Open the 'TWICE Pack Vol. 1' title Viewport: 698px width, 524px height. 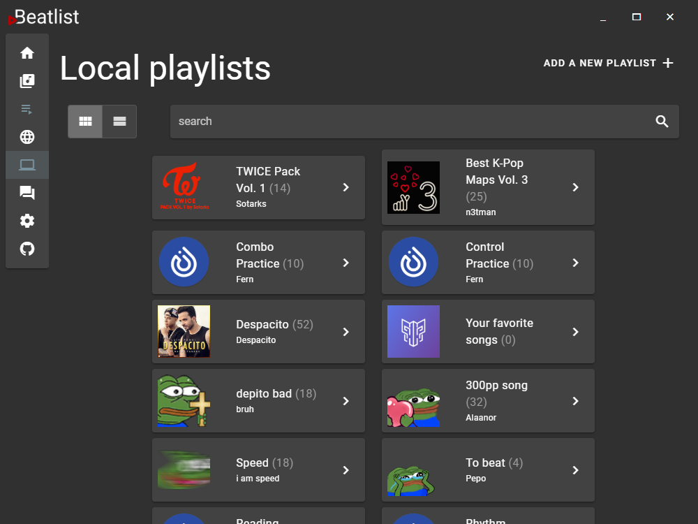268,180
